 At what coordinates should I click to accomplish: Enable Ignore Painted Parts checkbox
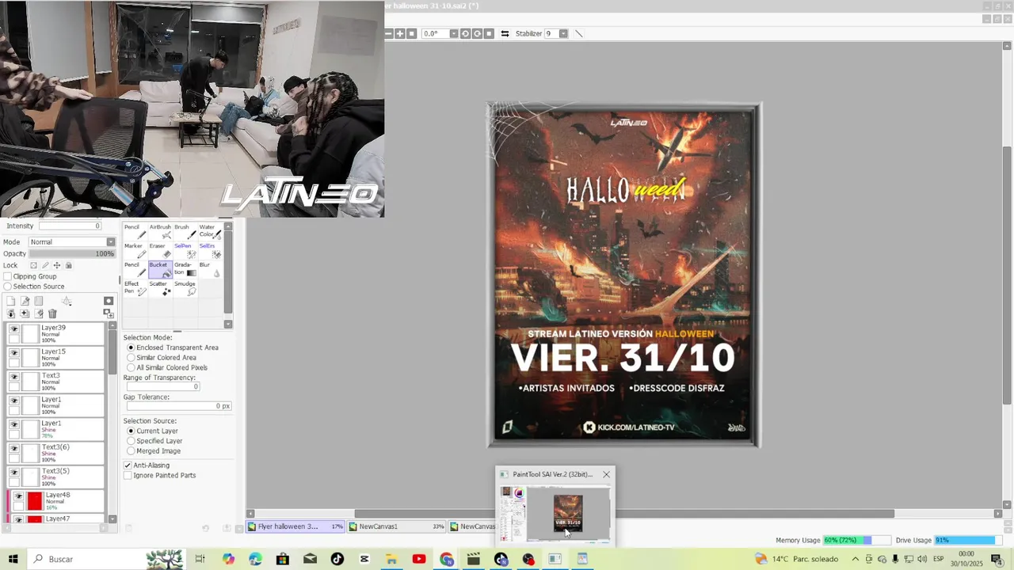128,475
